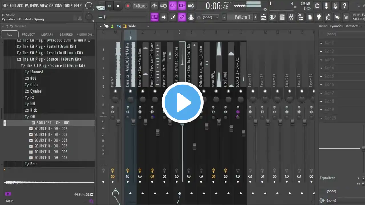Image resolution: width=365 pixels, height=205 pixels.
Task: Open the PATTERNS menu
Action: pos(32,6)
